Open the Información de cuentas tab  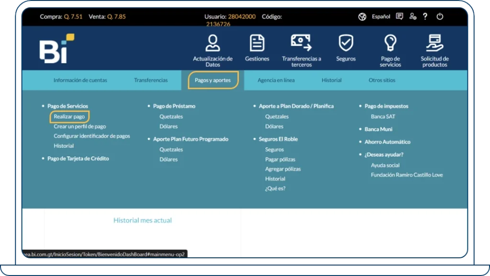coord(80,80)
